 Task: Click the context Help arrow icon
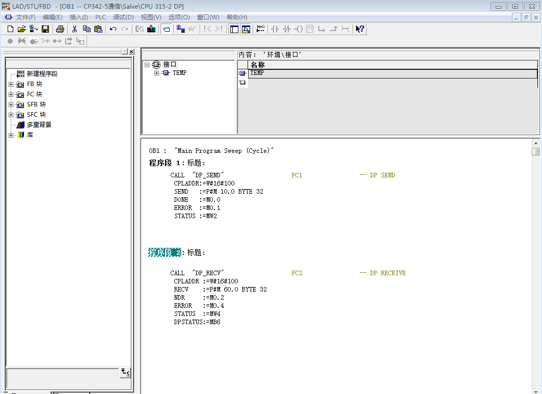point(360,29)
